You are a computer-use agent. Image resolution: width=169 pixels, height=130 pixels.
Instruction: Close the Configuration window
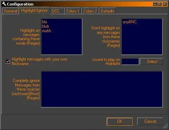pyautogui.click(x=164, y=4)
